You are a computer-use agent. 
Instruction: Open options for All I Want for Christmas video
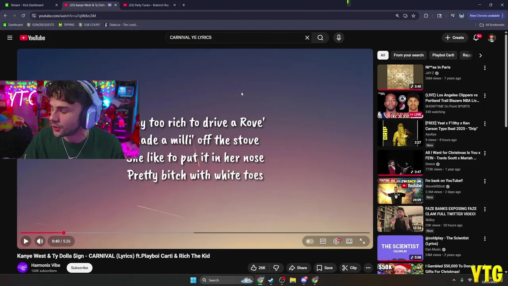(485, 153)
